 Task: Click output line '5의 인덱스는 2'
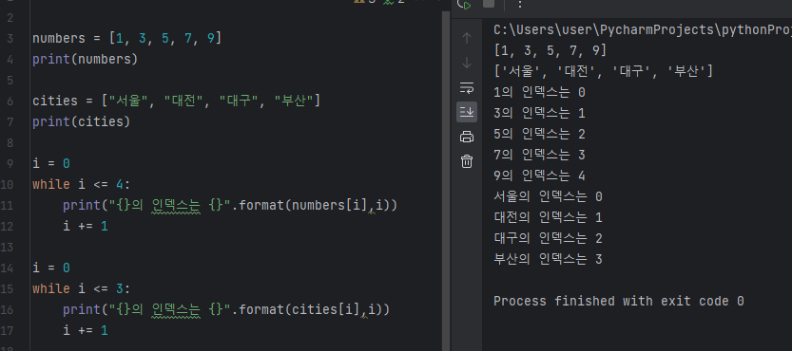coord(539,134)
